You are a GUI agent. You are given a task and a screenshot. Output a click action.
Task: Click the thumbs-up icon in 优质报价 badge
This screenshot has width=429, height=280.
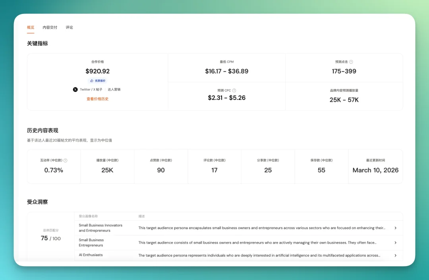click(92, 81)
